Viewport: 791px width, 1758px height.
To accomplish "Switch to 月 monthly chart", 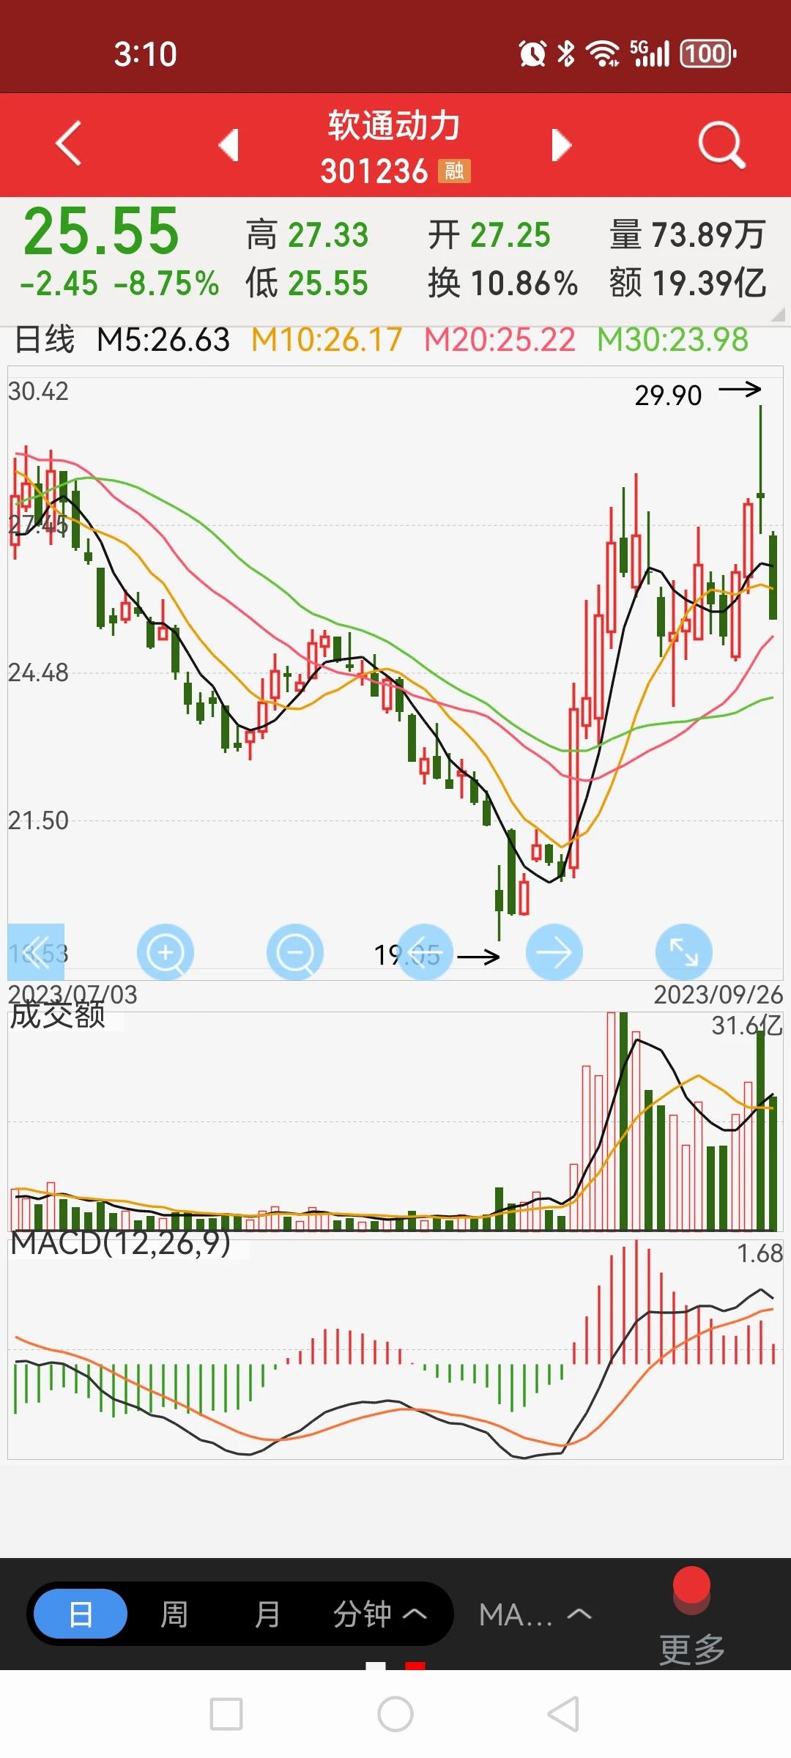I will (x=267, y=1614).
